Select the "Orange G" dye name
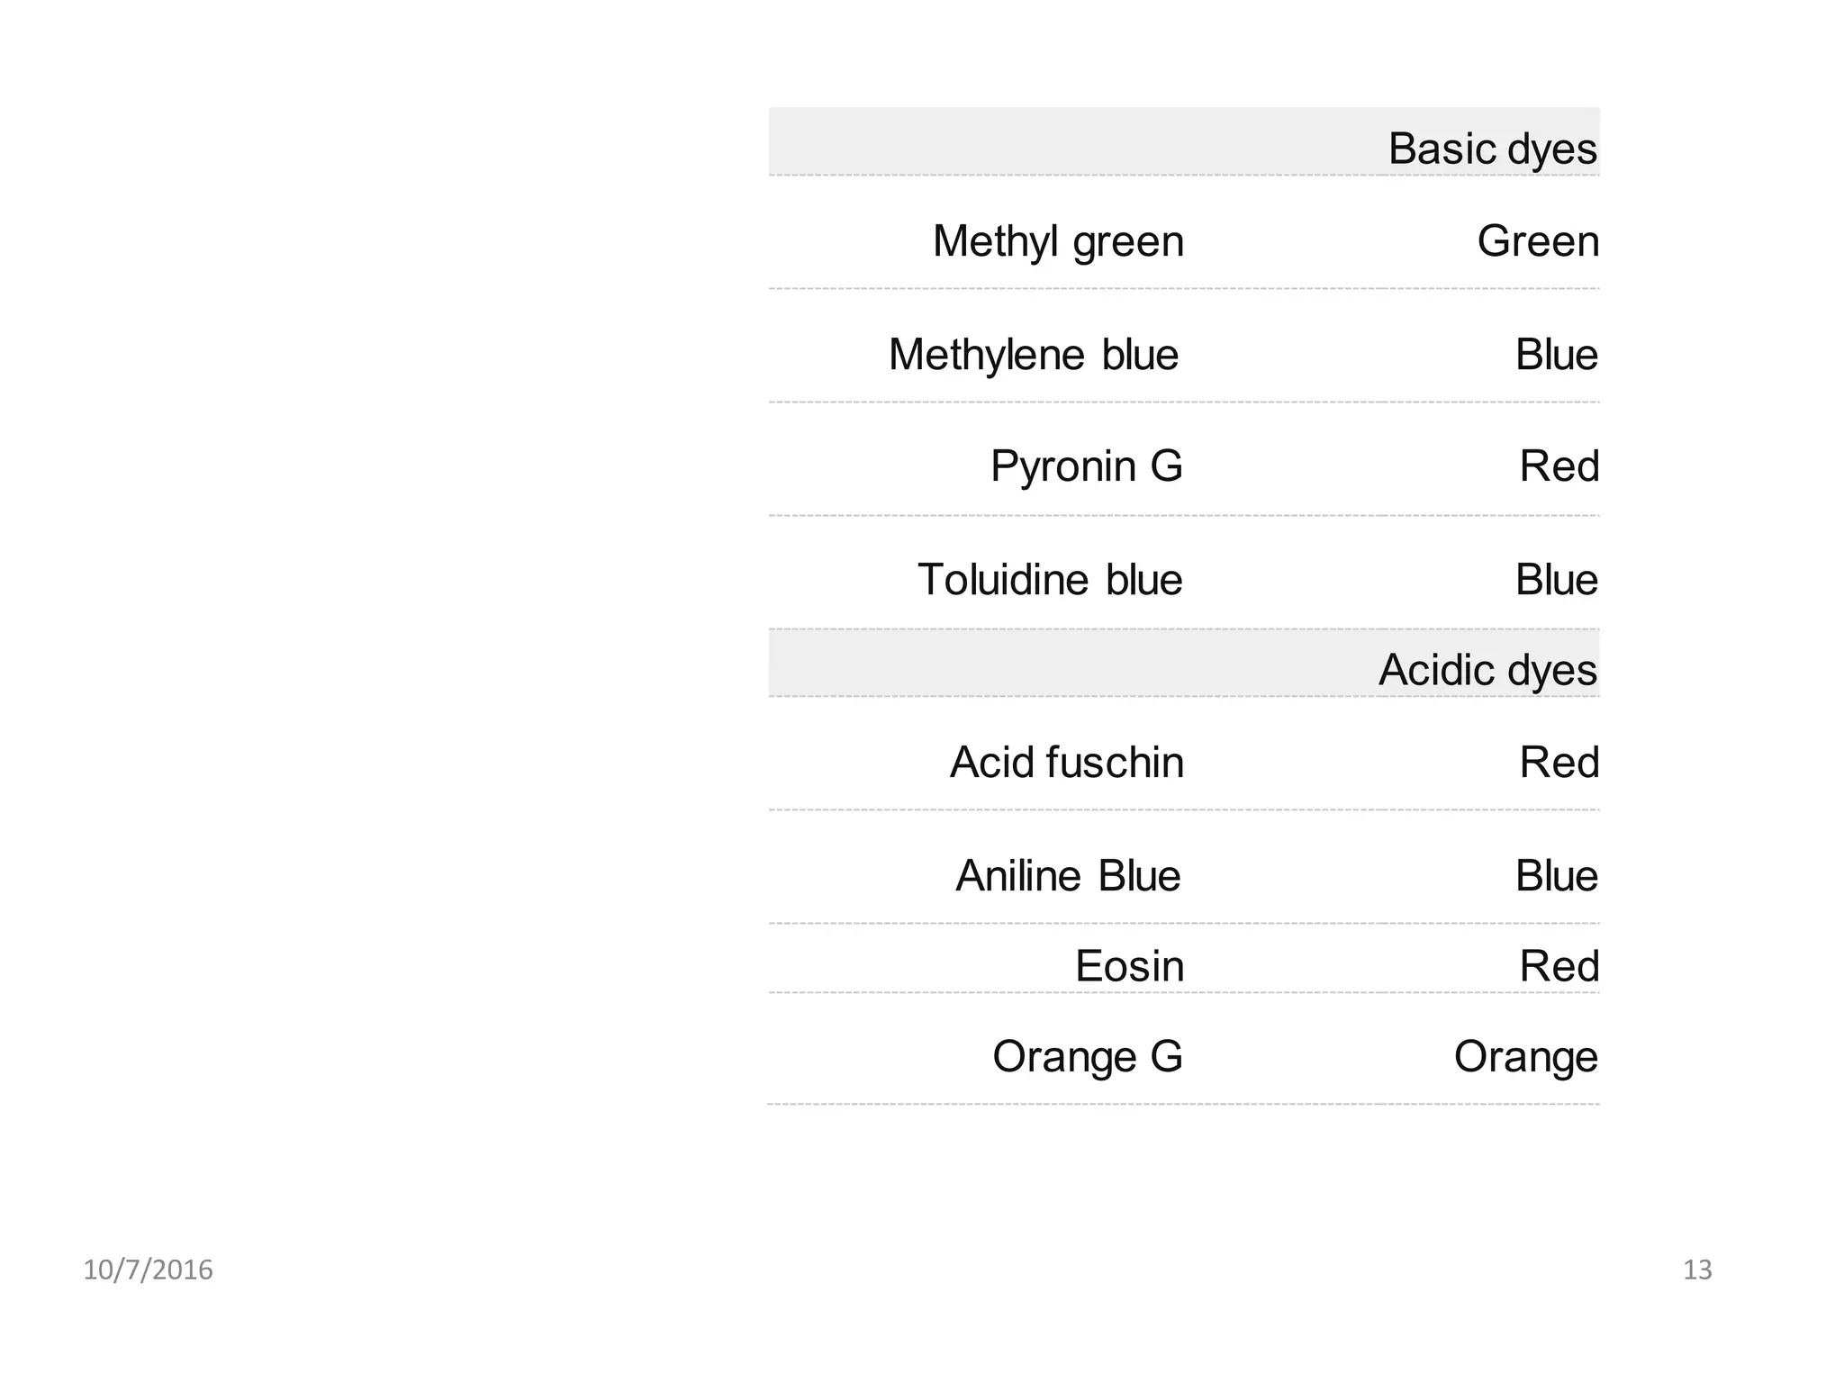1844x1383 pixels. click(x=1087, y=1057)
